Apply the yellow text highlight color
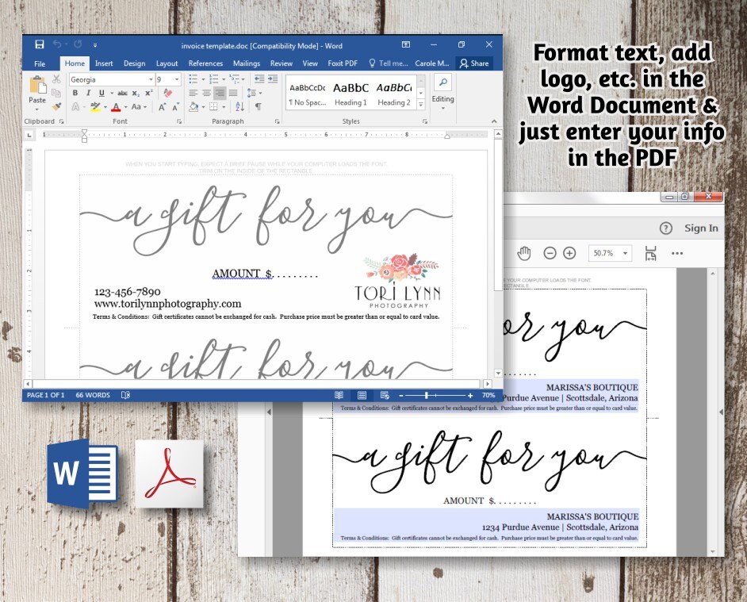The image size is (747, 602). pos(95,107)
